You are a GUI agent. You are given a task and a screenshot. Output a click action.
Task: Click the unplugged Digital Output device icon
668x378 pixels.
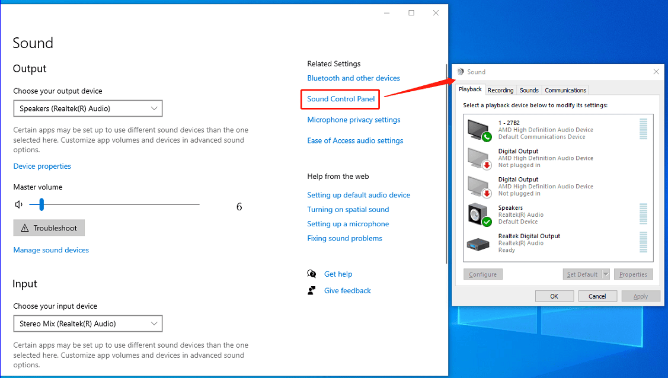[x=478, y=156]
